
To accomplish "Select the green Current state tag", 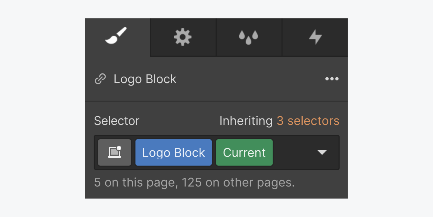I will 244,152.
